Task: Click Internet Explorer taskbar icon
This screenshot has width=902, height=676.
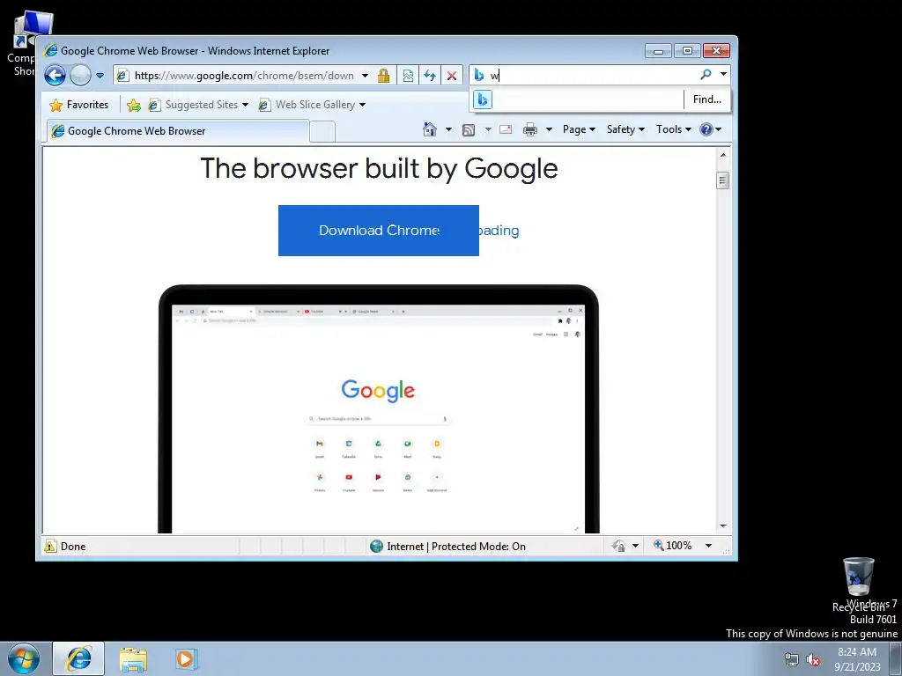Action: point(78,658)
